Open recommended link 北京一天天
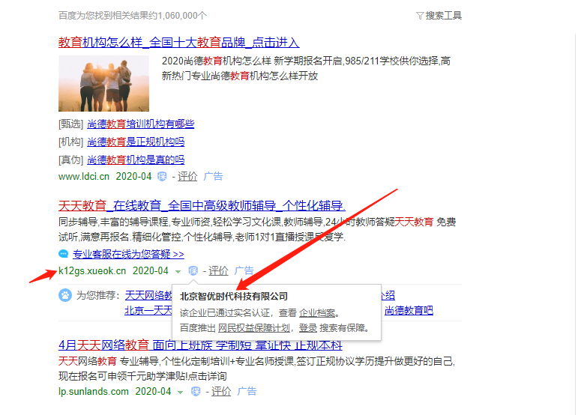 [x=148, y=310]
